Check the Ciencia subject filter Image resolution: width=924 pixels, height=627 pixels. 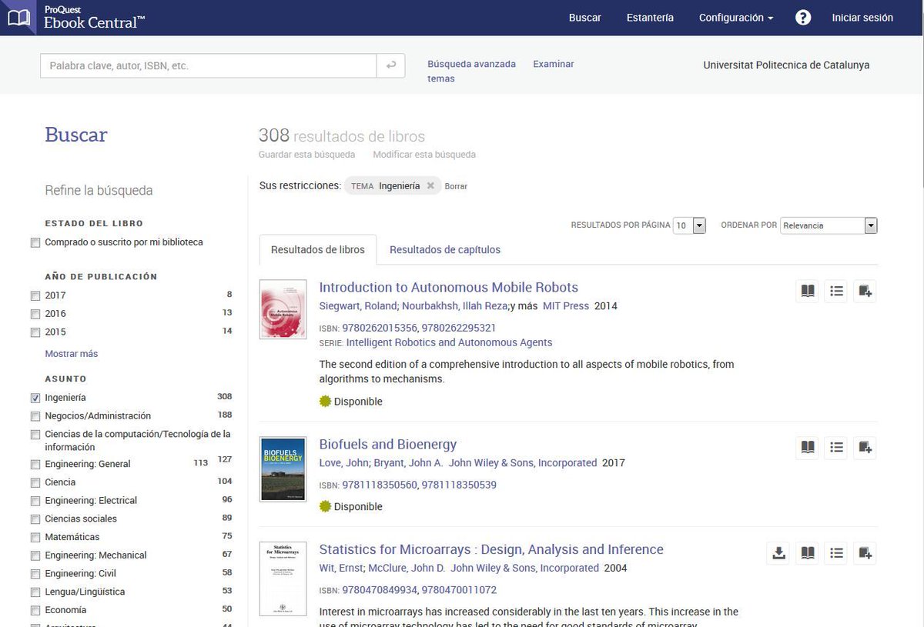click(35, 482)
